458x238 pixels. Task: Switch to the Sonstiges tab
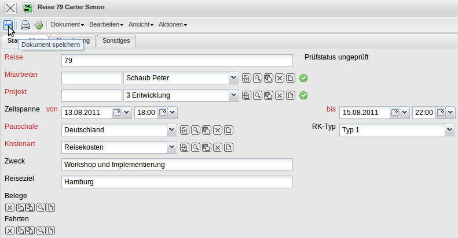tap(116, 41)
